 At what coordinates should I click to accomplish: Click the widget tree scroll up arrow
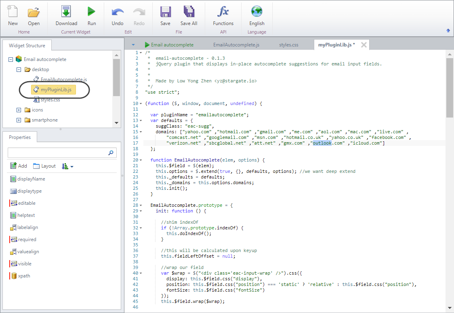pyautogui.click(x=116, y=55)
